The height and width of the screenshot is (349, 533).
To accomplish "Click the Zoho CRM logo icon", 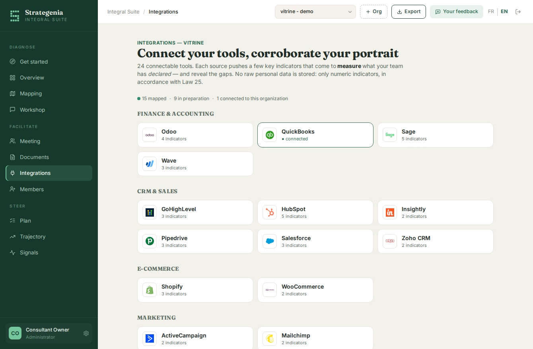I will (390, 241).
